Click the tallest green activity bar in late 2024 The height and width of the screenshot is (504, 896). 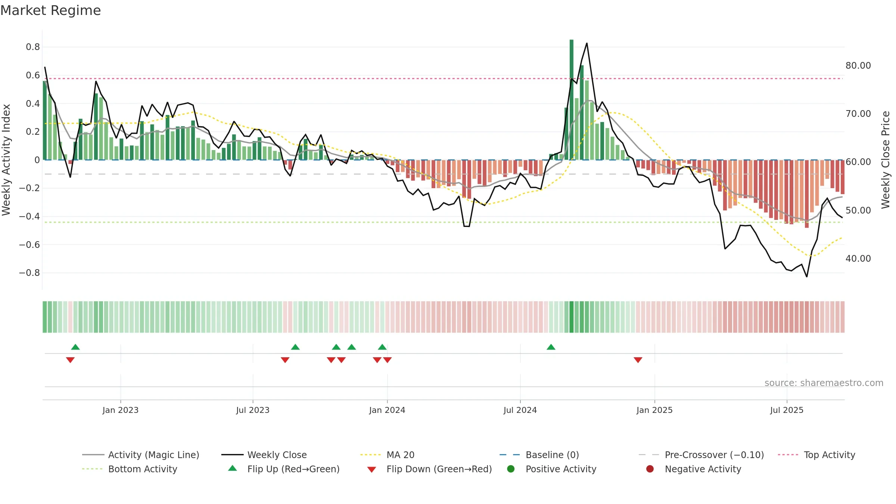(x=572, y=100)
